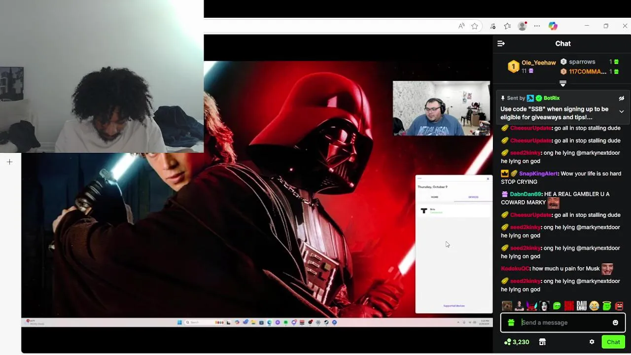The width and height of the screenshot is (631, 355).
Task: Check the 3,230 channel points balance
Action: tap(517, 342)
